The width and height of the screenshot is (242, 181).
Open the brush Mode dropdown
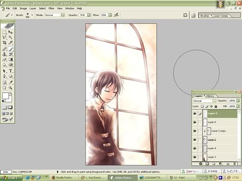tap(62, 15)
